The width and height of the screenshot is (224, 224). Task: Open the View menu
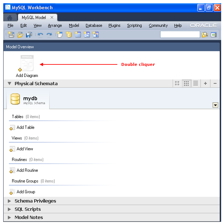(x=37, y=25)
